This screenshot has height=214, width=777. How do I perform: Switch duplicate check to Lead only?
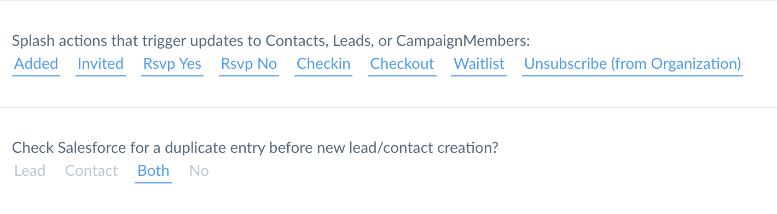[x=30, y=171]
